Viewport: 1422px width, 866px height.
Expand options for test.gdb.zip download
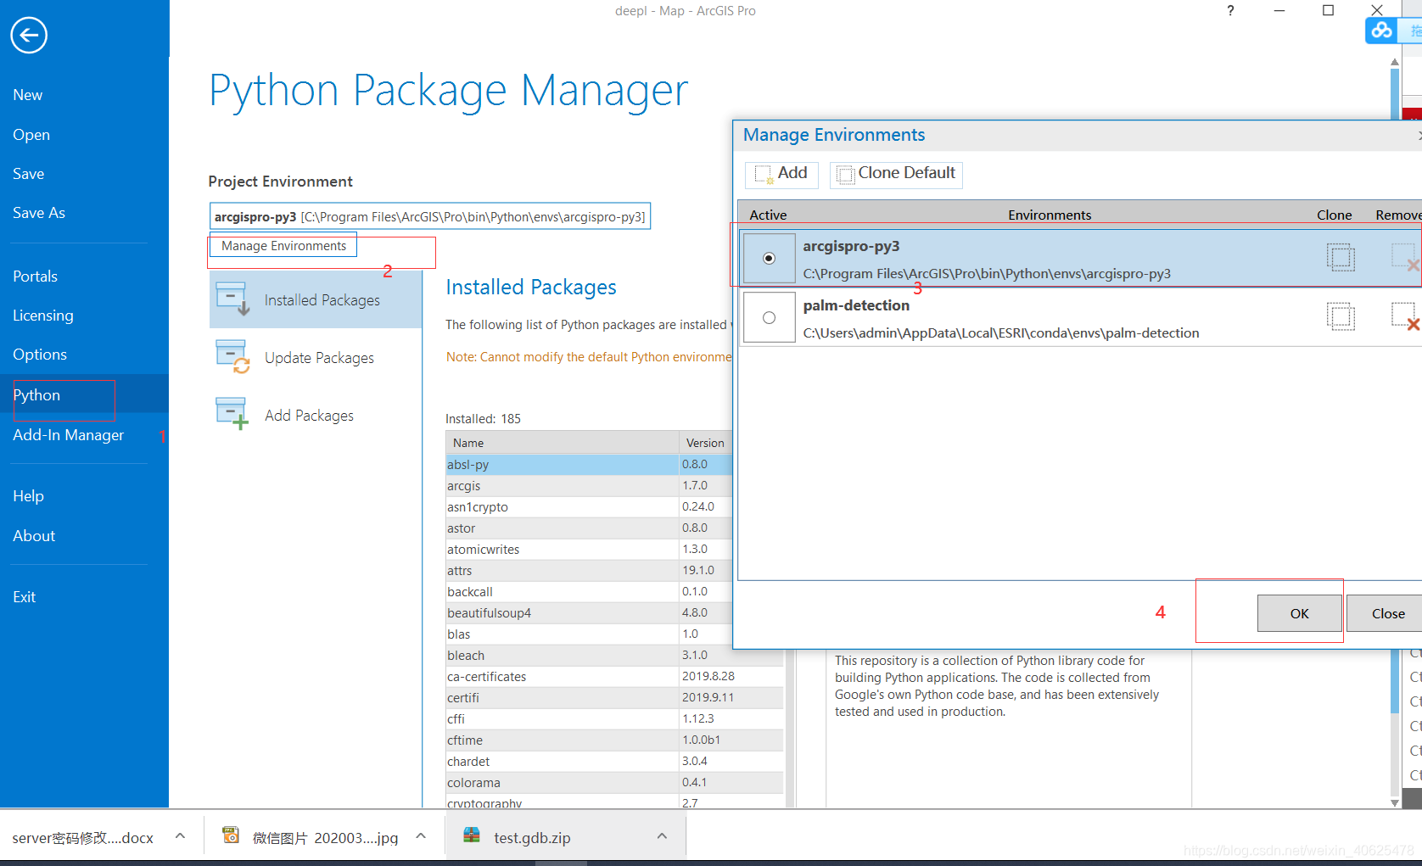point(662,836)
